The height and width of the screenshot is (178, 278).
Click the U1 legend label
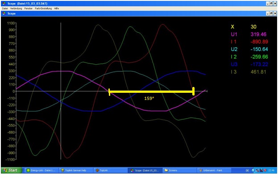234,34
